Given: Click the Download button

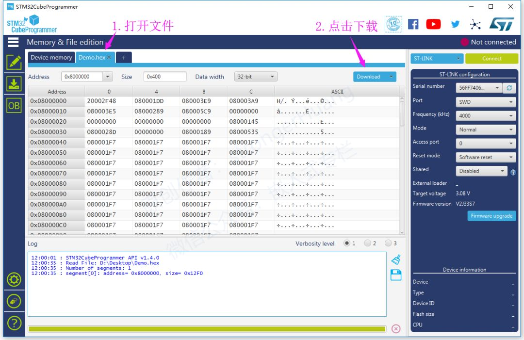Looking at the screenshot, I should (368, 77).
